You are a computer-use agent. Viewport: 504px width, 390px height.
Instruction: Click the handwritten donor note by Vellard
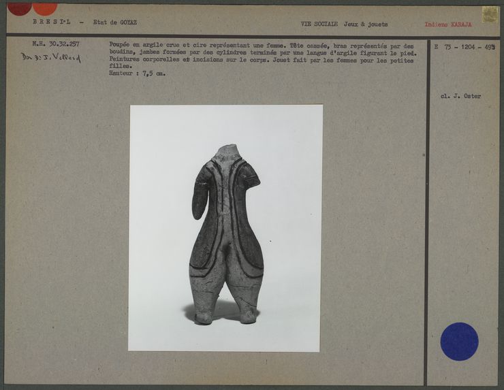coord(50,58)
